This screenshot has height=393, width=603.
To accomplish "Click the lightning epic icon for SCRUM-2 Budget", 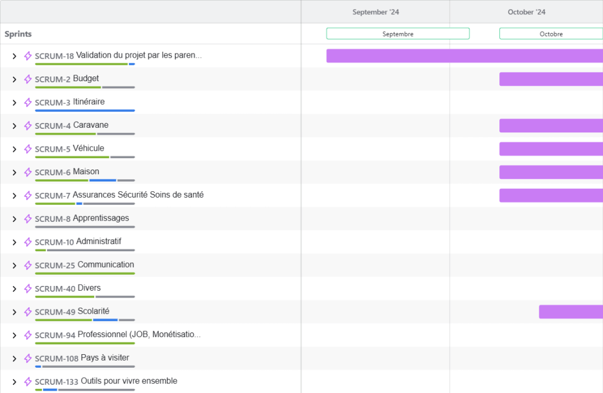I will [28, 79].
